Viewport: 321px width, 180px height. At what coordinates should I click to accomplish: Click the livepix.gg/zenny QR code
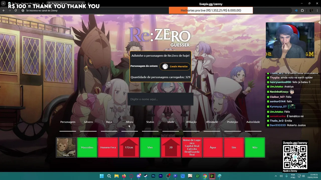point(295,157)
